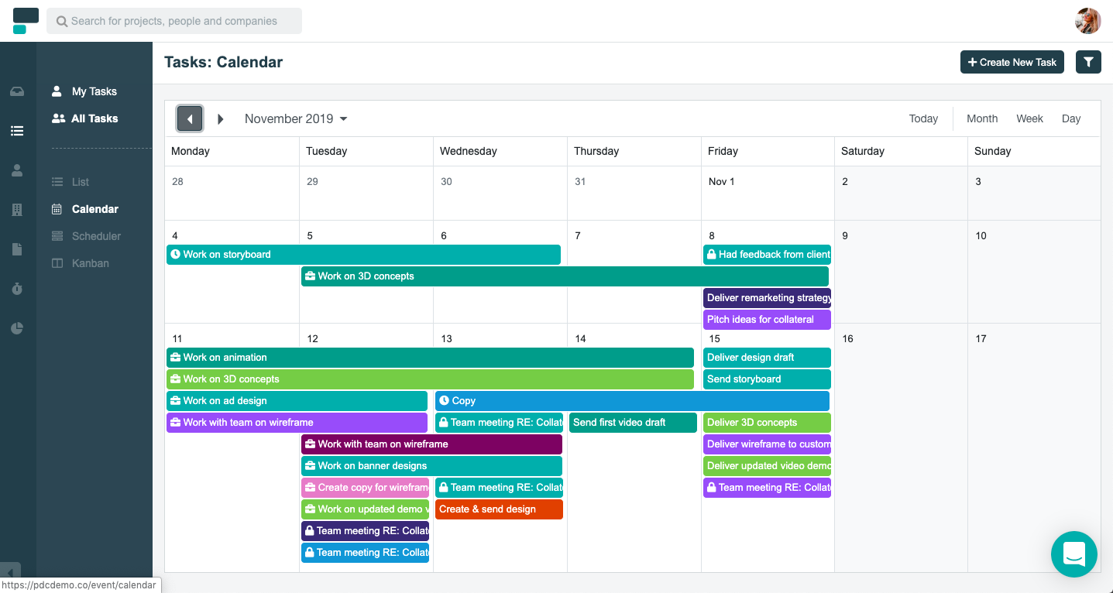Expand the November 2019 month dropdown

(296, 118)
